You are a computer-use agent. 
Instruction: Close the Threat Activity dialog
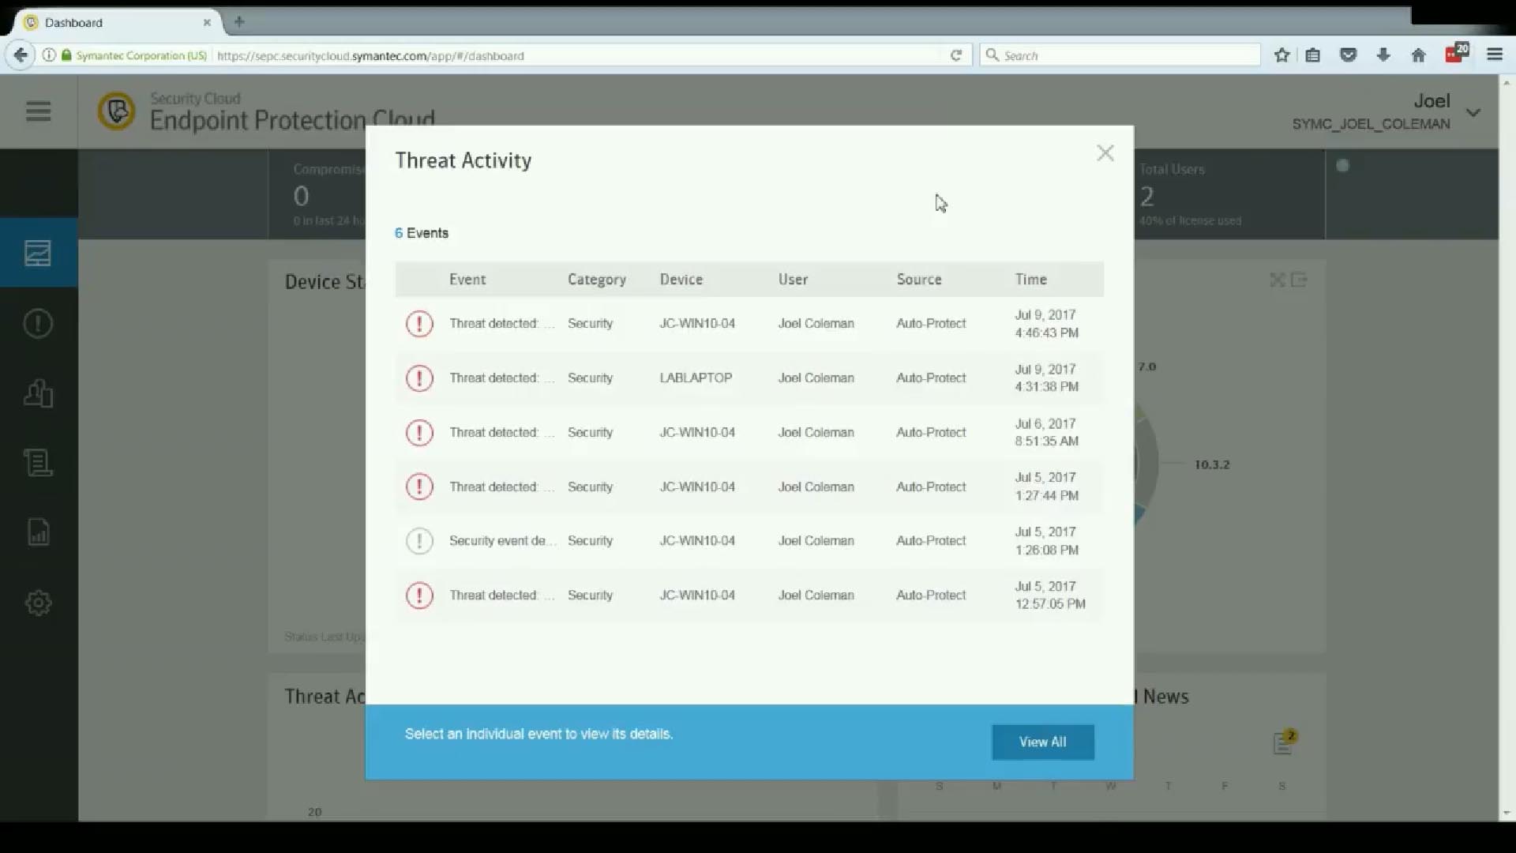(x=1105, y=153)
